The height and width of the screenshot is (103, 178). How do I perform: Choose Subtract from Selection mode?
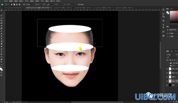click(x=17, y=5)
